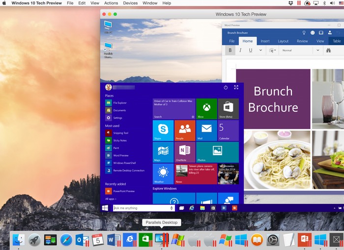Open the Skype tile in Start menu
Image resolution: width=344 pixels, height=250 pixels.
point(163,130)
